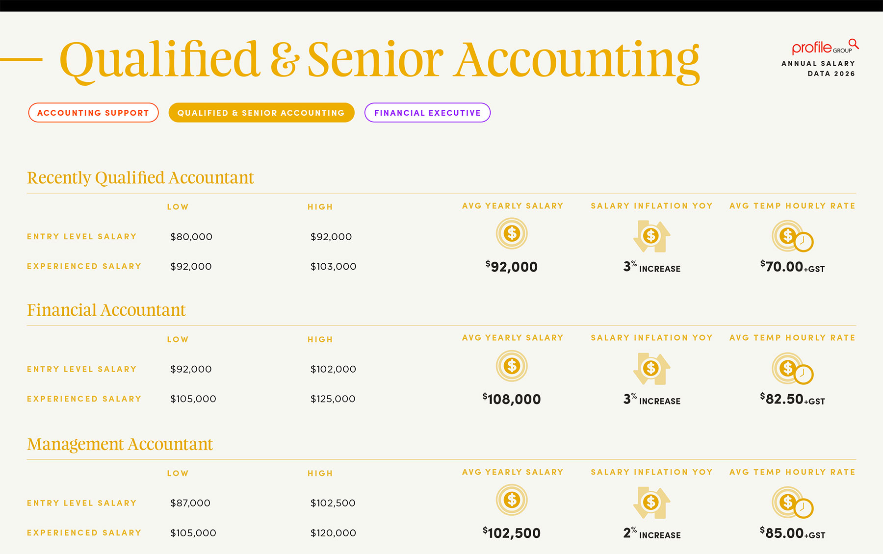Open the Financial Executive tab

[x=427, y=113]
